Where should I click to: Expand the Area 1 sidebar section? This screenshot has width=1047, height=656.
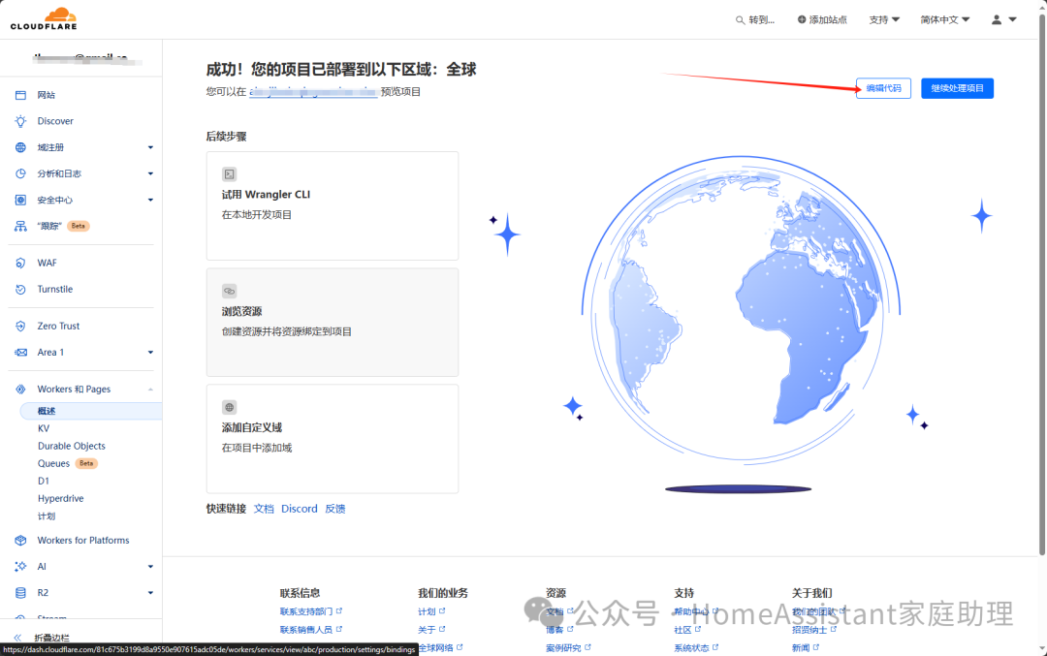[x=150, y=353]
